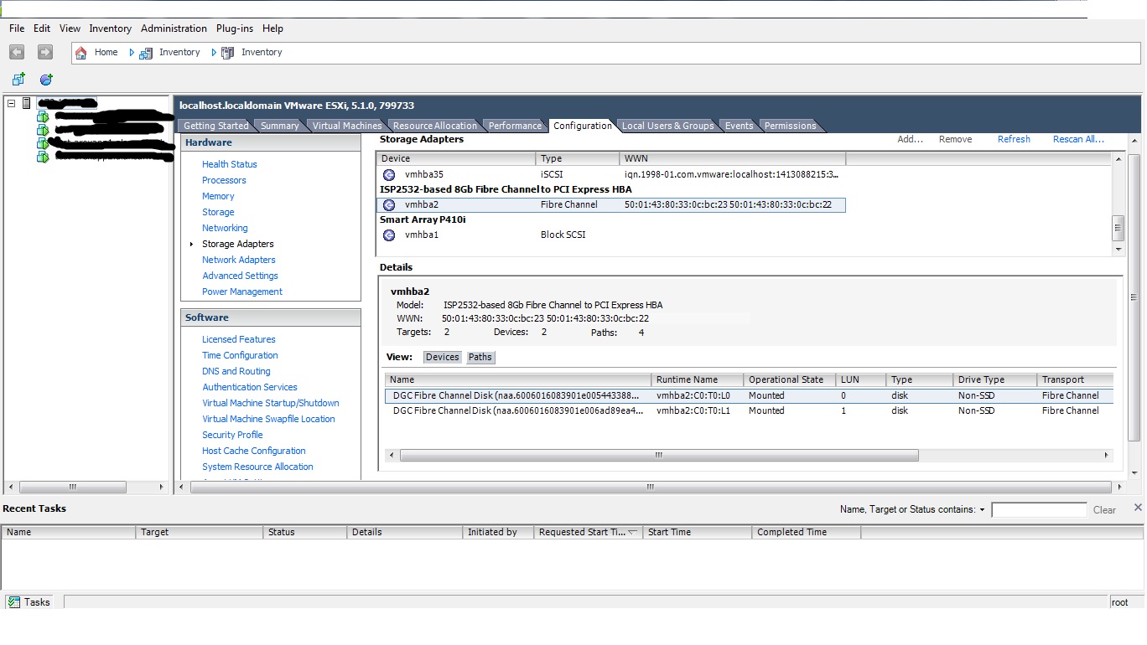Click the forward navigation arrow
This screenshot has width=1147, height=645.
(x=44, y=52)
